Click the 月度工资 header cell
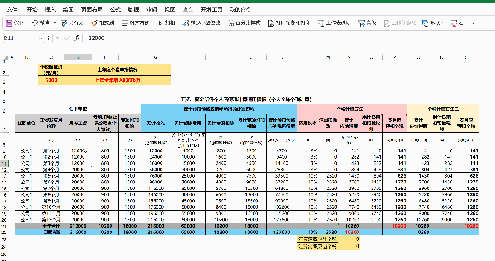Screen dimensions: 495x261 point(78,123)
